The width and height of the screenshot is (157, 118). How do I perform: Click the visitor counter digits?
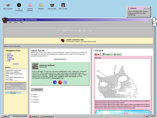point(16,88)
